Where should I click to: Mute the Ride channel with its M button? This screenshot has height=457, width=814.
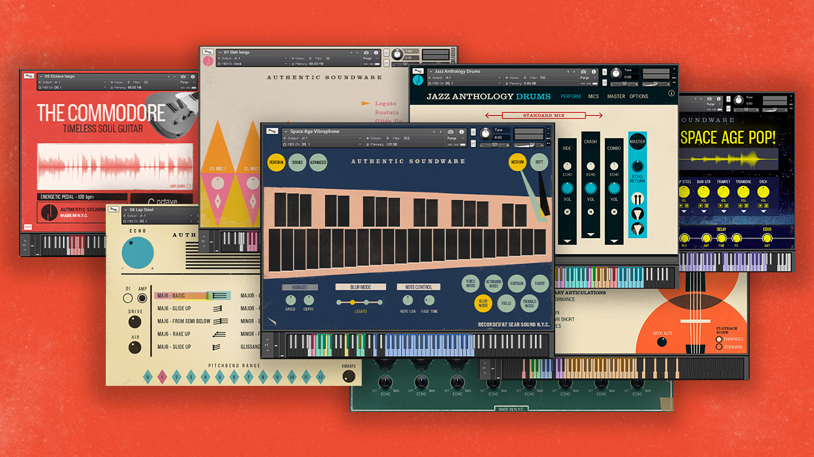tap(567, 211)
